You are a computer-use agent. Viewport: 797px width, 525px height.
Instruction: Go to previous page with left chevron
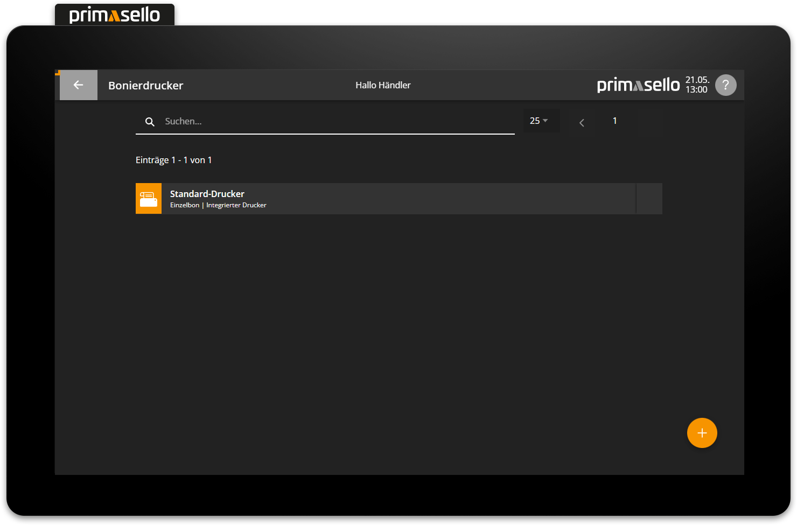point(582,122)
